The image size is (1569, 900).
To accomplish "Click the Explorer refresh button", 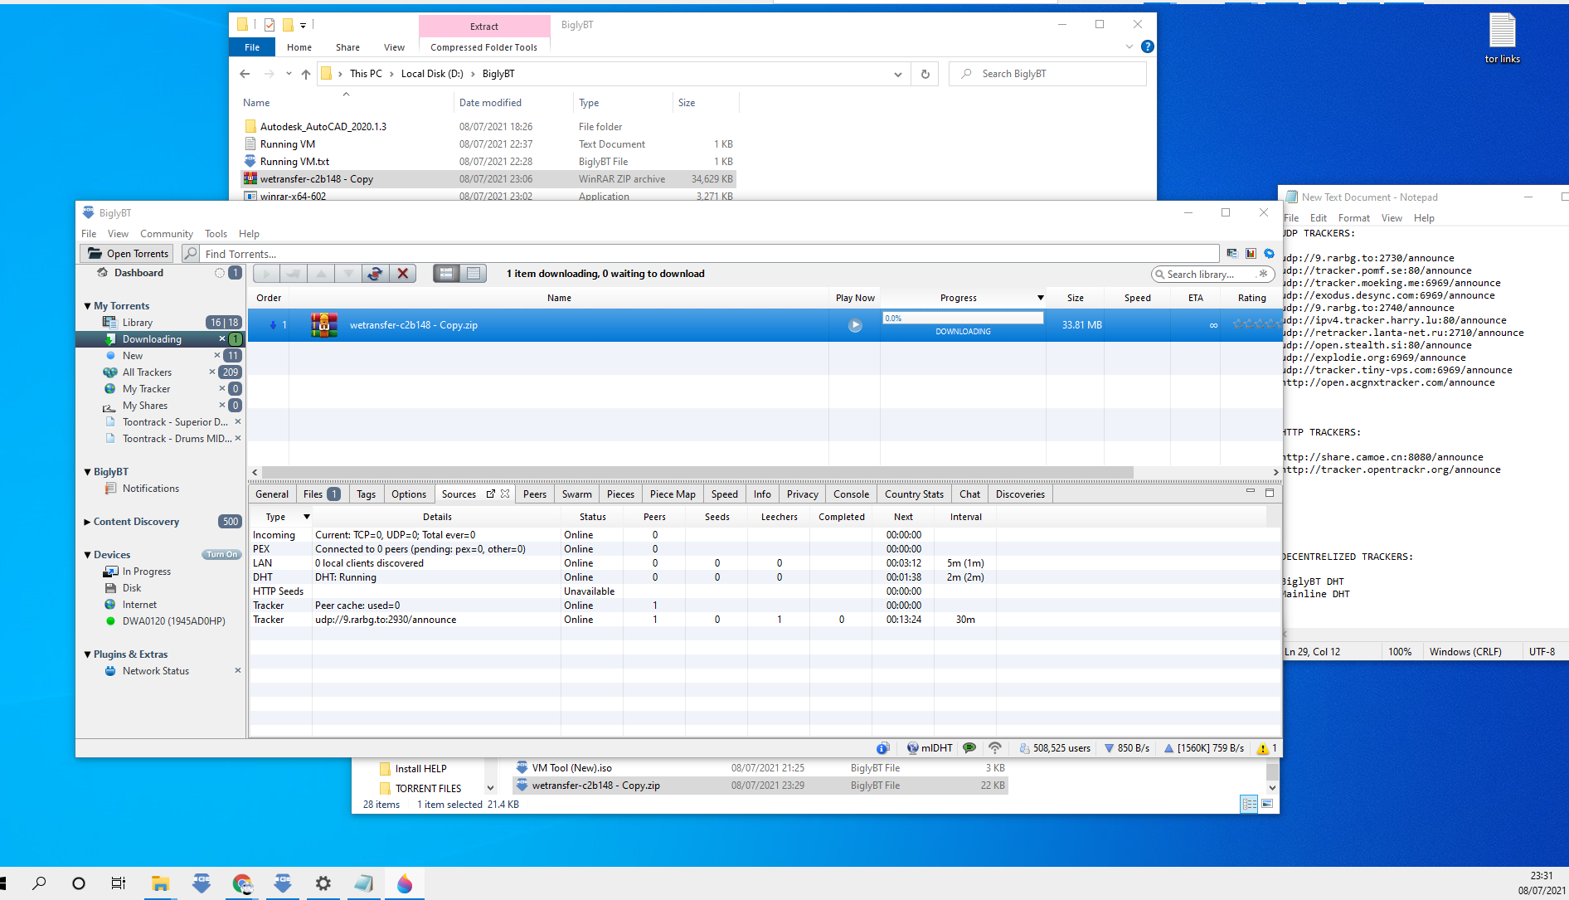I will tap(925, 74).
